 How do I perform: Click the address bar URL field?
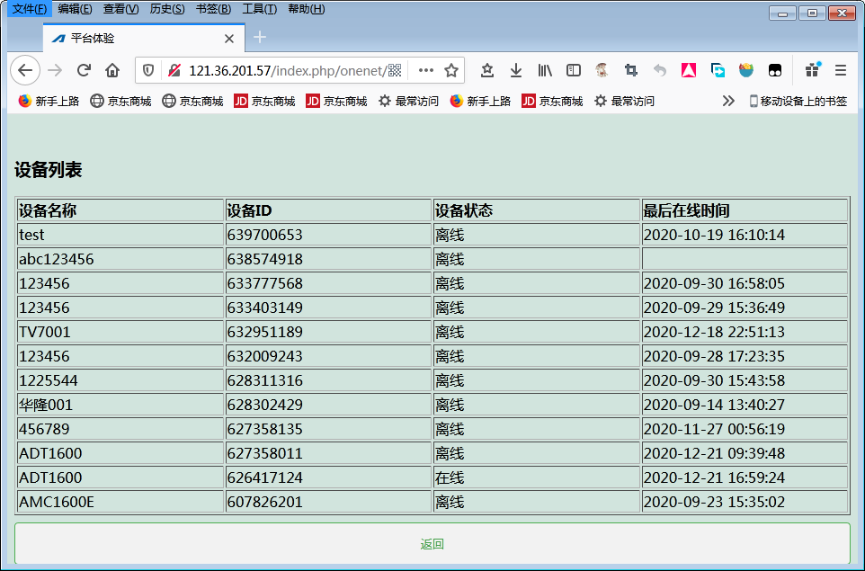pyautogui.click(x=288, y=70)
